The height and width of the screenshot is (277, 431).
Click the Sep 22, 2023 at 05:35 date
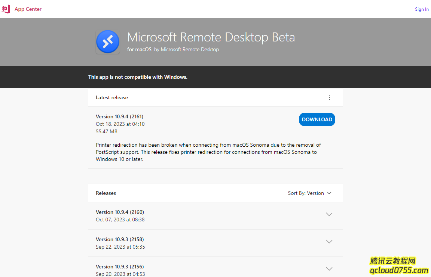tap(120, 247)
